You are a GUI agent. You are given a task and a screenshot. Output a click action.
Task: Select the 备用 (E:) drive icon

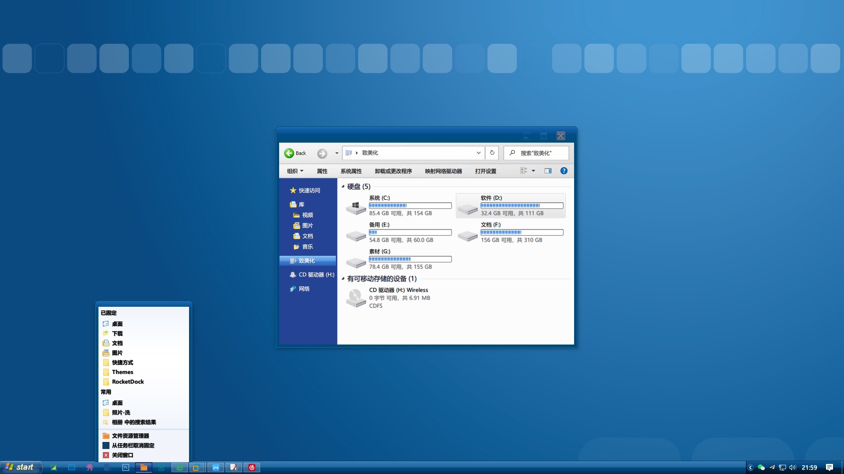[356, 236]
